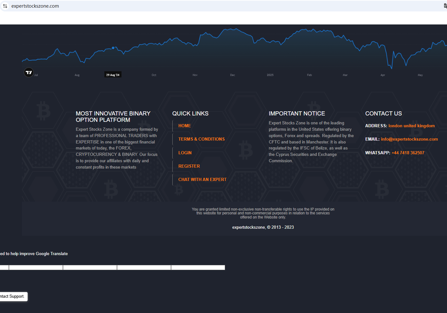Click the "You are granted limited non-exclusive" notice
The height and width of the screenshot is (313, 447).
click(263, 213)
